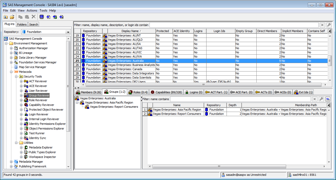Click the Metadata Explorer icon
The image size is (336, 180).
26,147
